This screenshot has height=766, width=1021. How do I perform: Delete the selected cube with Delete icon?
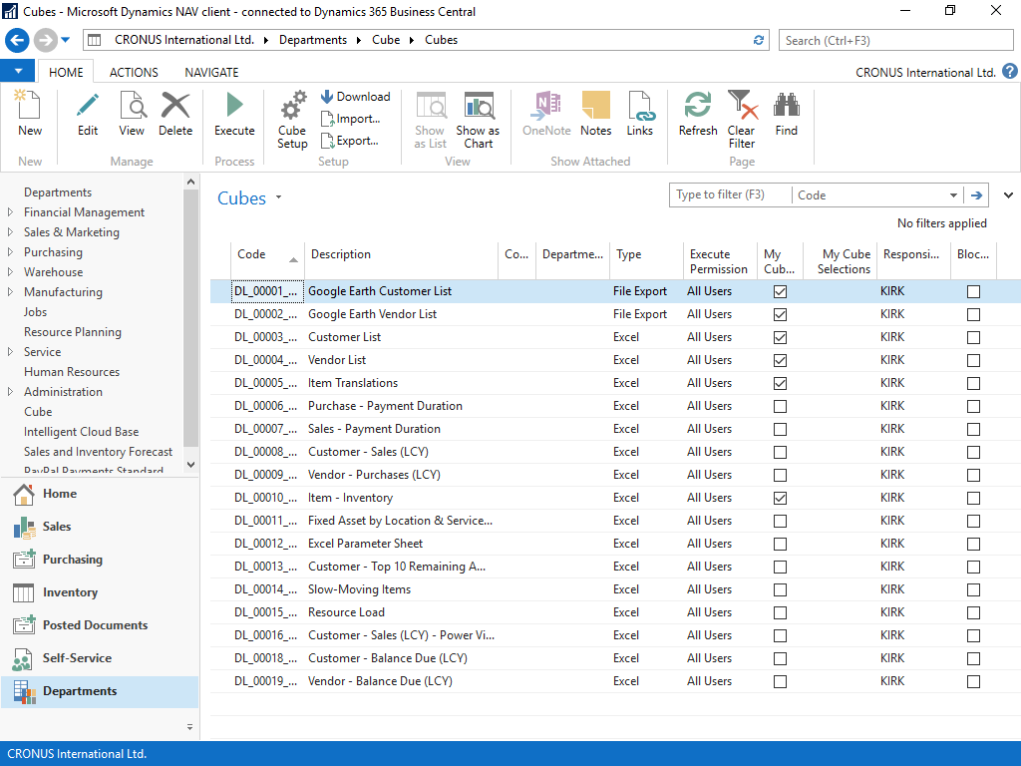(175, 114)
